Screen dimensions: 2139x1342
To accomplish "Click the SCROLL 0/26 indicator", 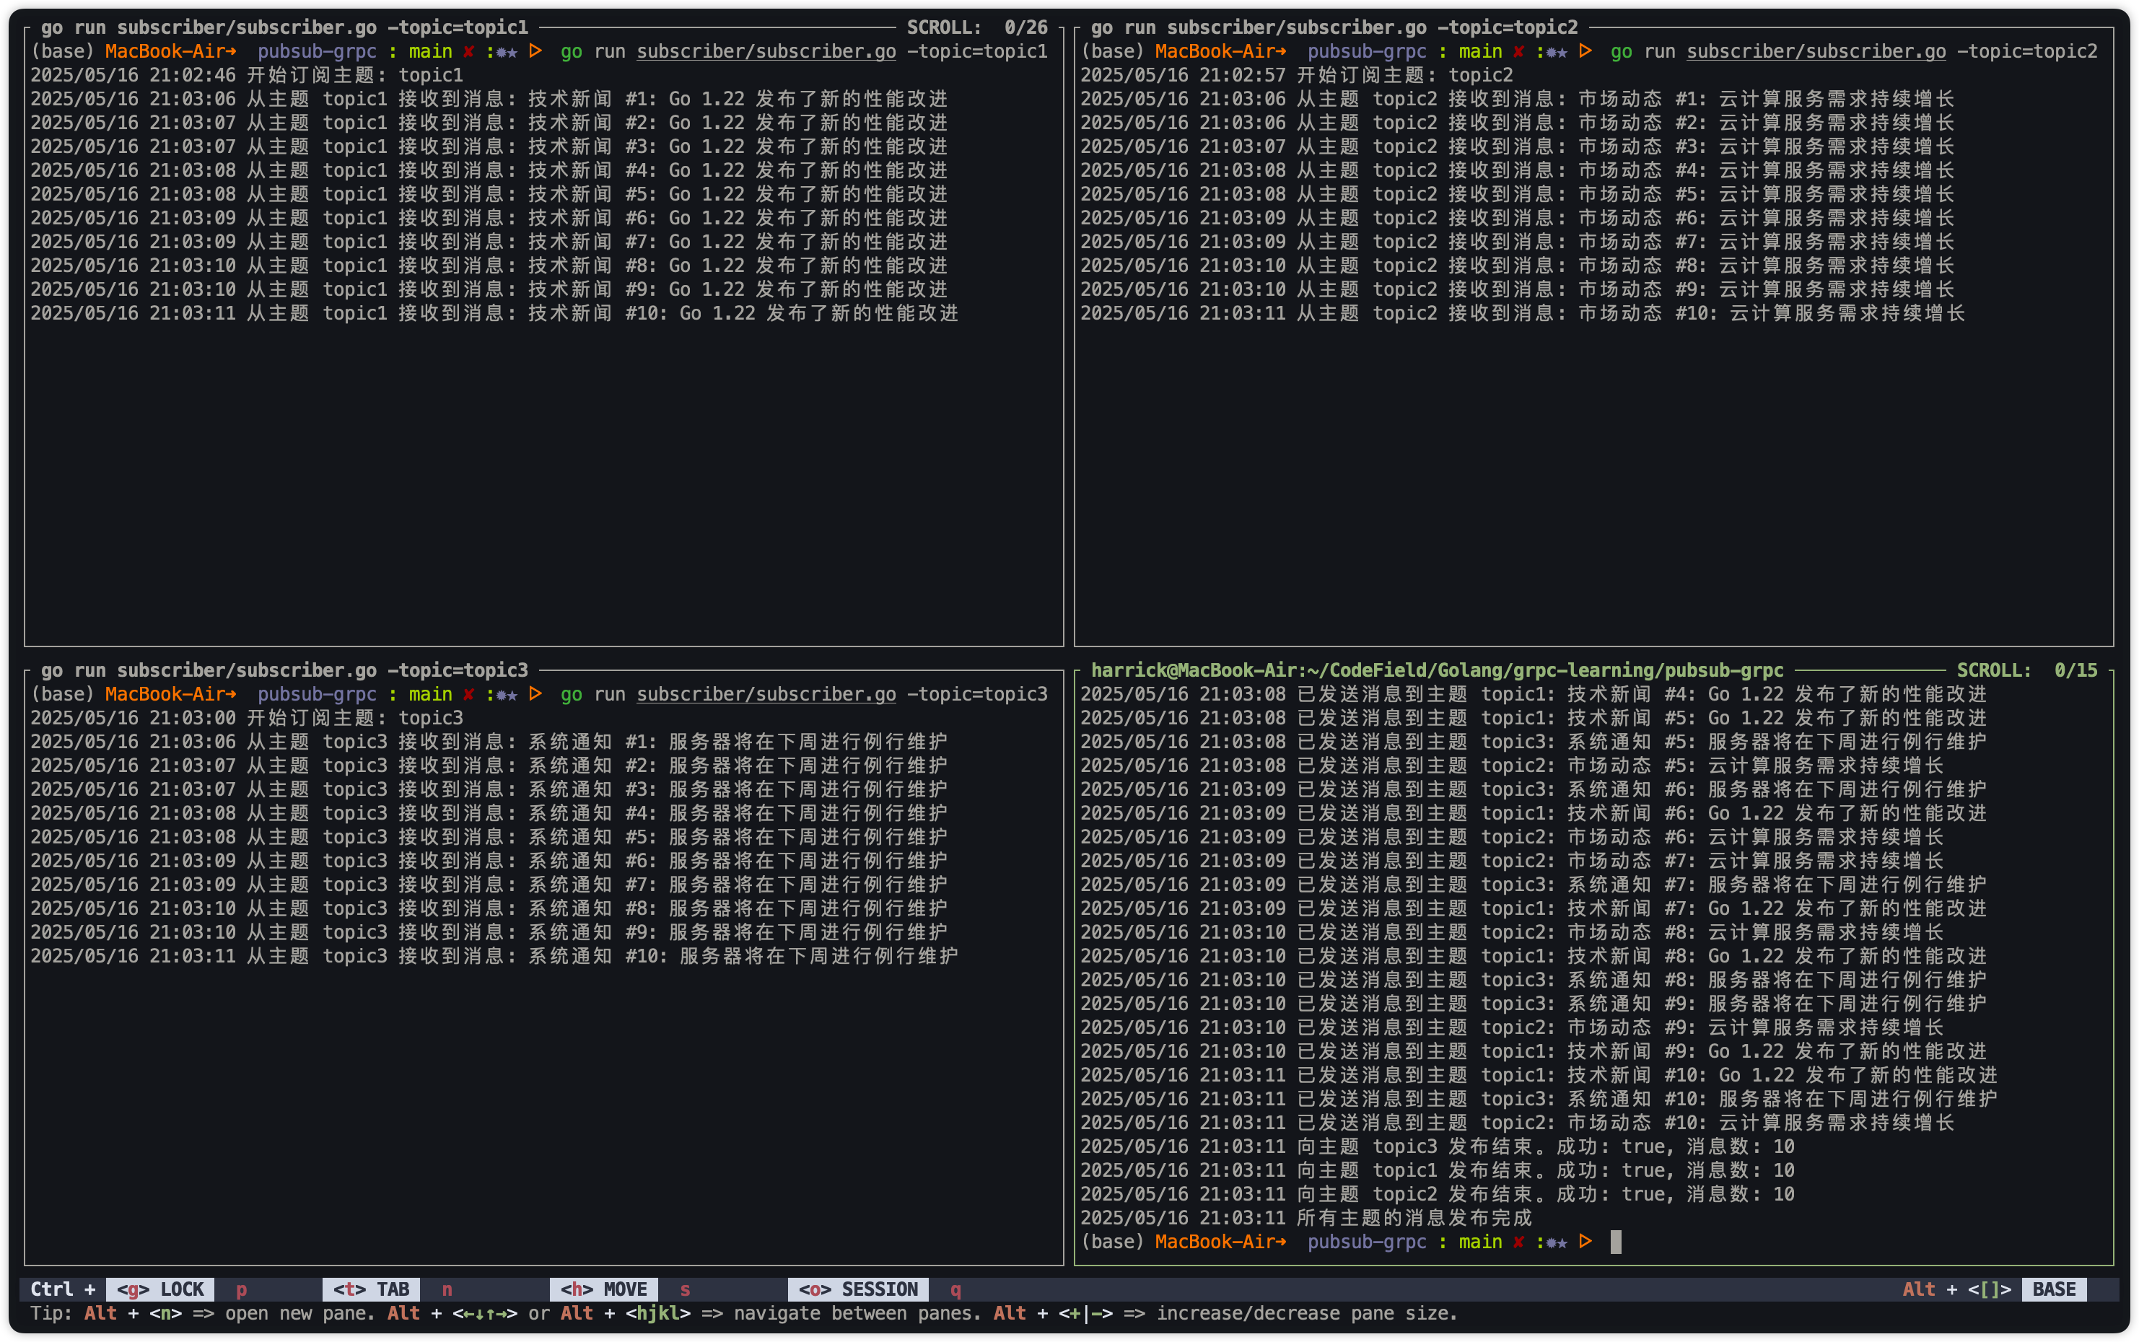I will pyautogui.click(x=976, y=27).
